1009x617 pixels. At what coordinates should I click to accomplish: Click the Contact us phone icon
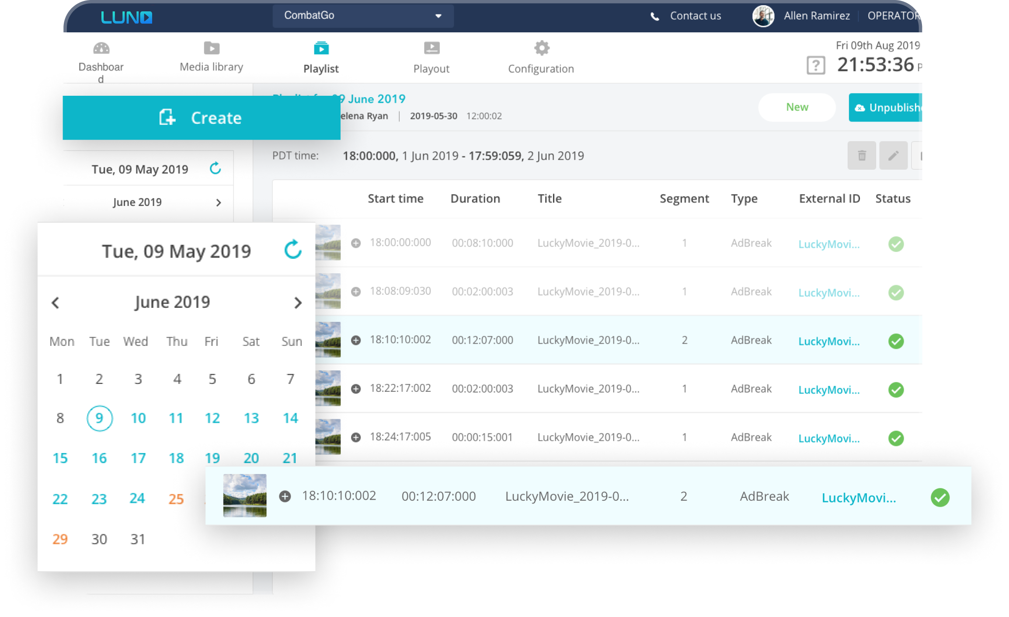point(654,17)
